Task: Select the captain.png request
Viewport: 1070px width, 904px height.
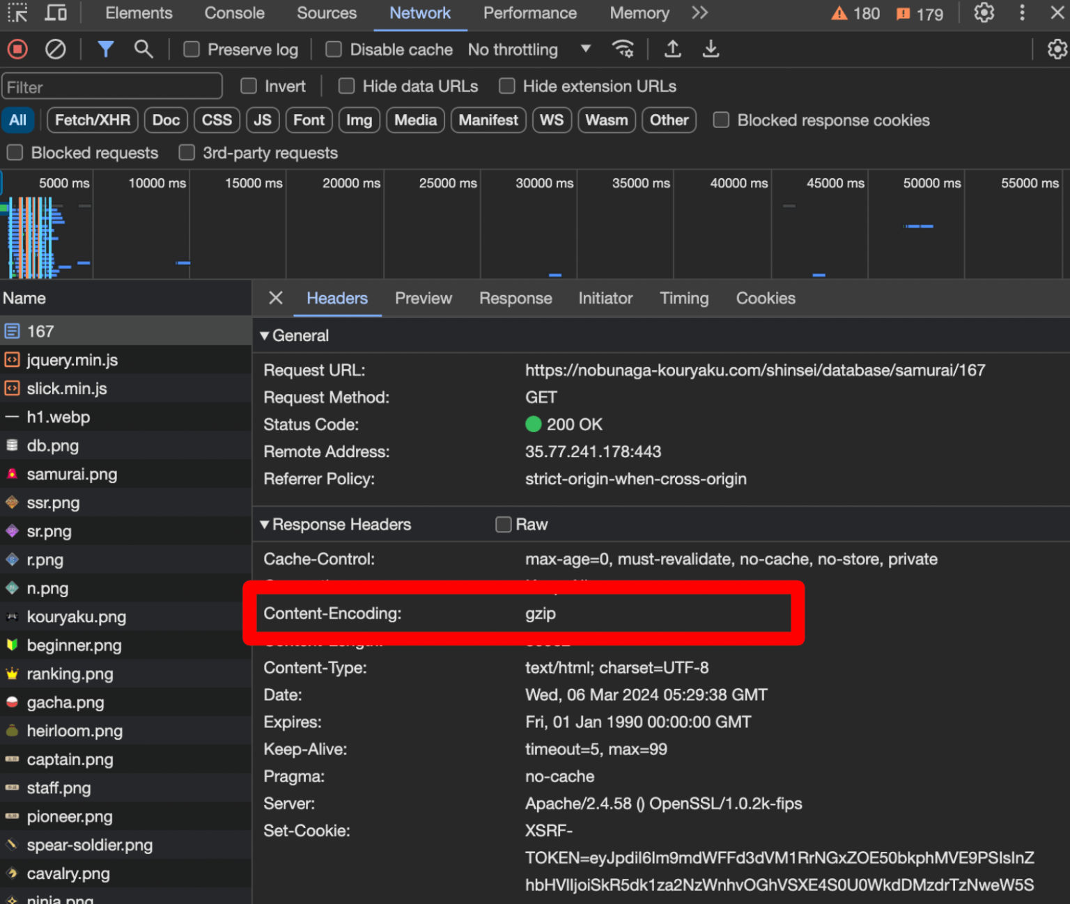Action: (x=125, y=759)
